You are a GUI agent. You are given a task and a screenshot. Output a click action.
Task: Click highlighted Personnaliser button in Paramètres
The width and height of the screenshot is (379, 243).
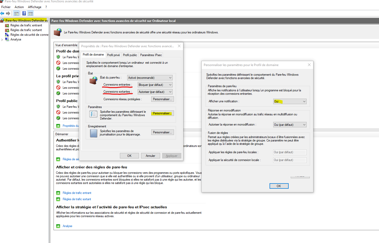(162, 113)
